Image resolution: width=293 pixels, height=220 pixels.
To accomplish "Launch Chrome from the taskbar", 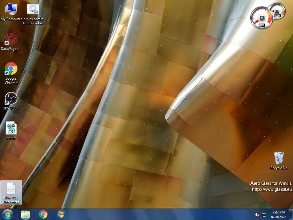I will [x=43, y=214].
